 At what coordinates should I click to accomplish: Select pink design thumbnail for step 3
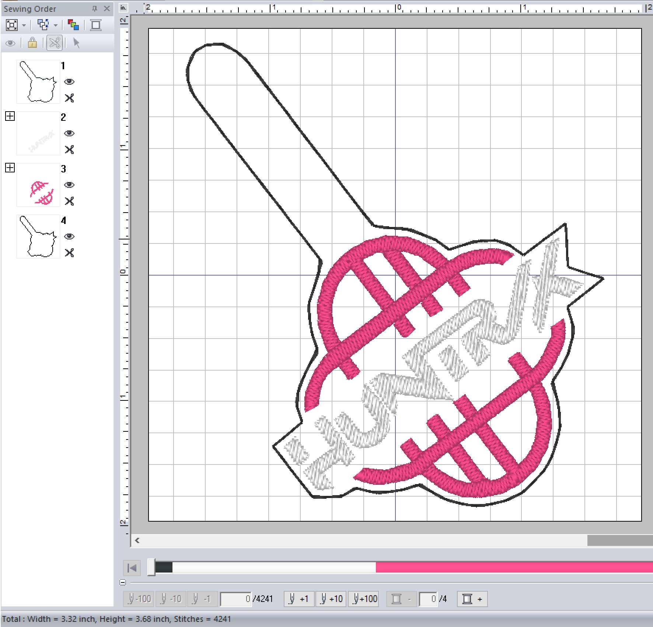pos(38,185)
